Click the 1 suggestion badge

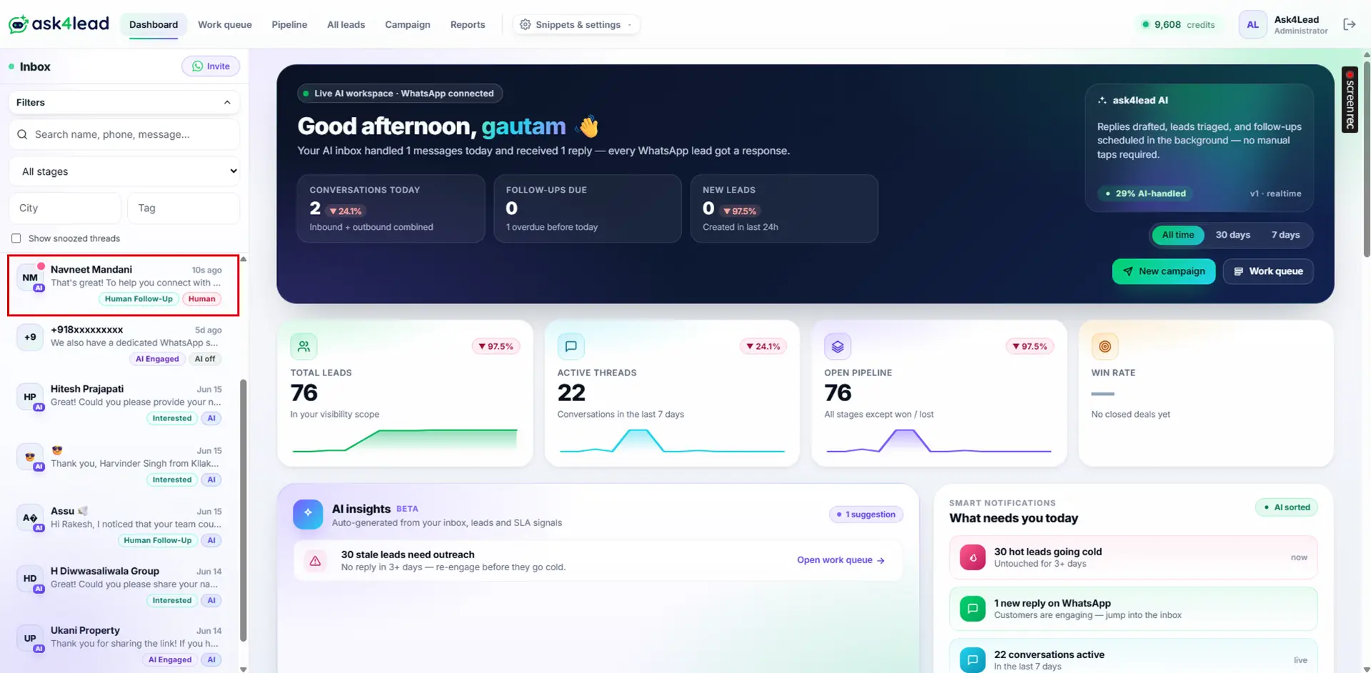click(x=865, y=515)
